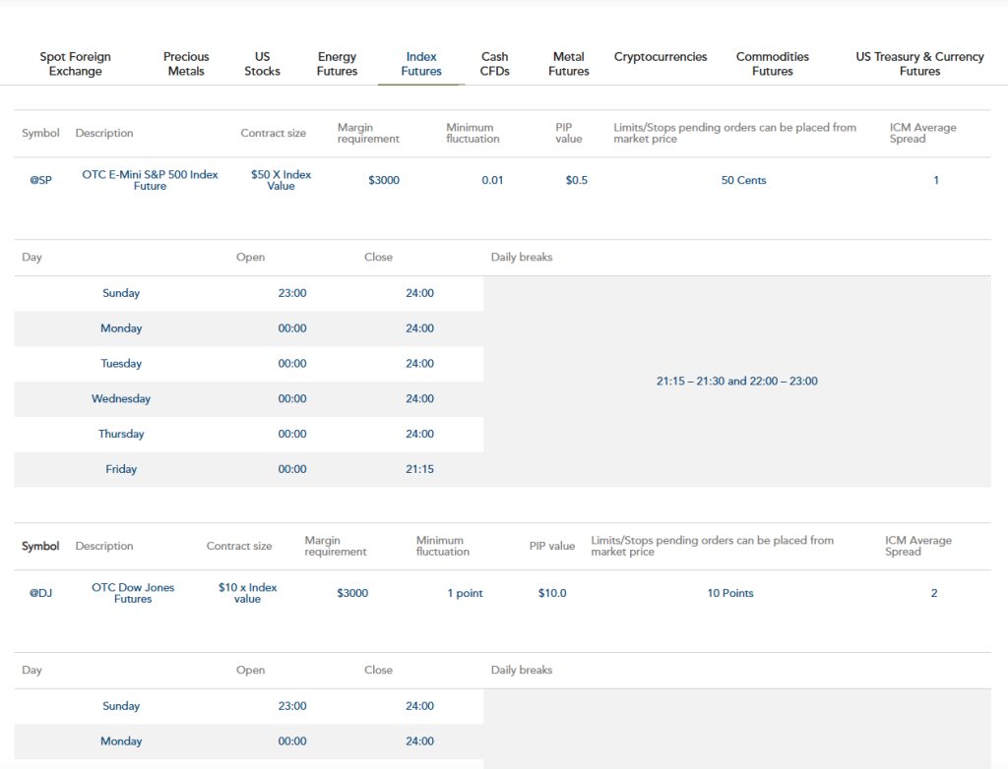Screen dimensions: 1008x769
Task: Open the Energy Futures tab
Action: coord(337,64)
